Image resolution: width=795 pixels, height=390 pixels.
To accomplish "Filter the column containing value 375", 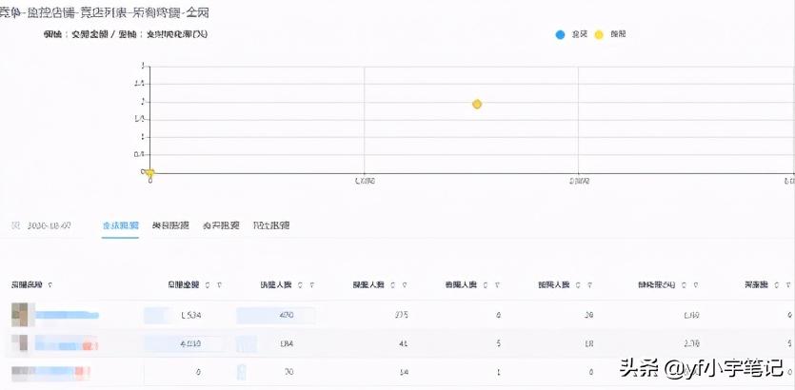I will tap(405, 285).
